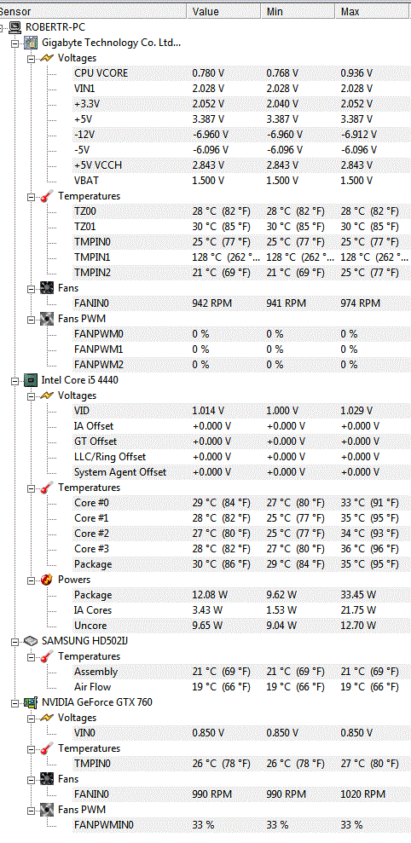
Task: Select the TMPIN1 temperature row
Action: tap(241, 257)
